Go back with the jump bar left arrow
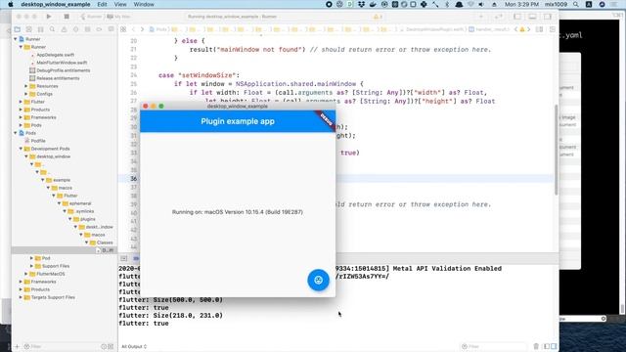The image size is (626, 352). click(133, 29)
